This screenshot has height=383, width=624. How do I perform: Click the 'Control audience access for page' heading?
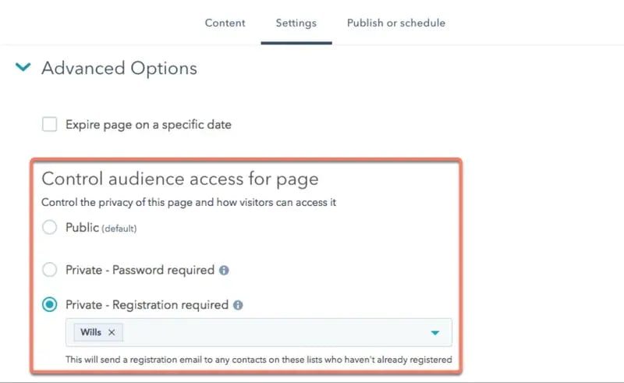click(x=179, y=179)
